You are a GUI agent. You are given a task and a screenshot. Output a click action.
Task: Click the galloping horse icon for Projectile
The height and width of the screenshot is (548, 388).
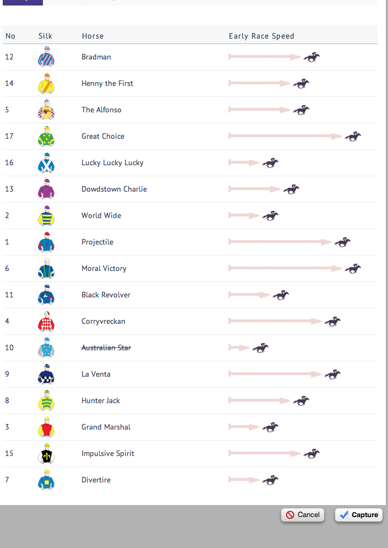[x=342, y=242]
